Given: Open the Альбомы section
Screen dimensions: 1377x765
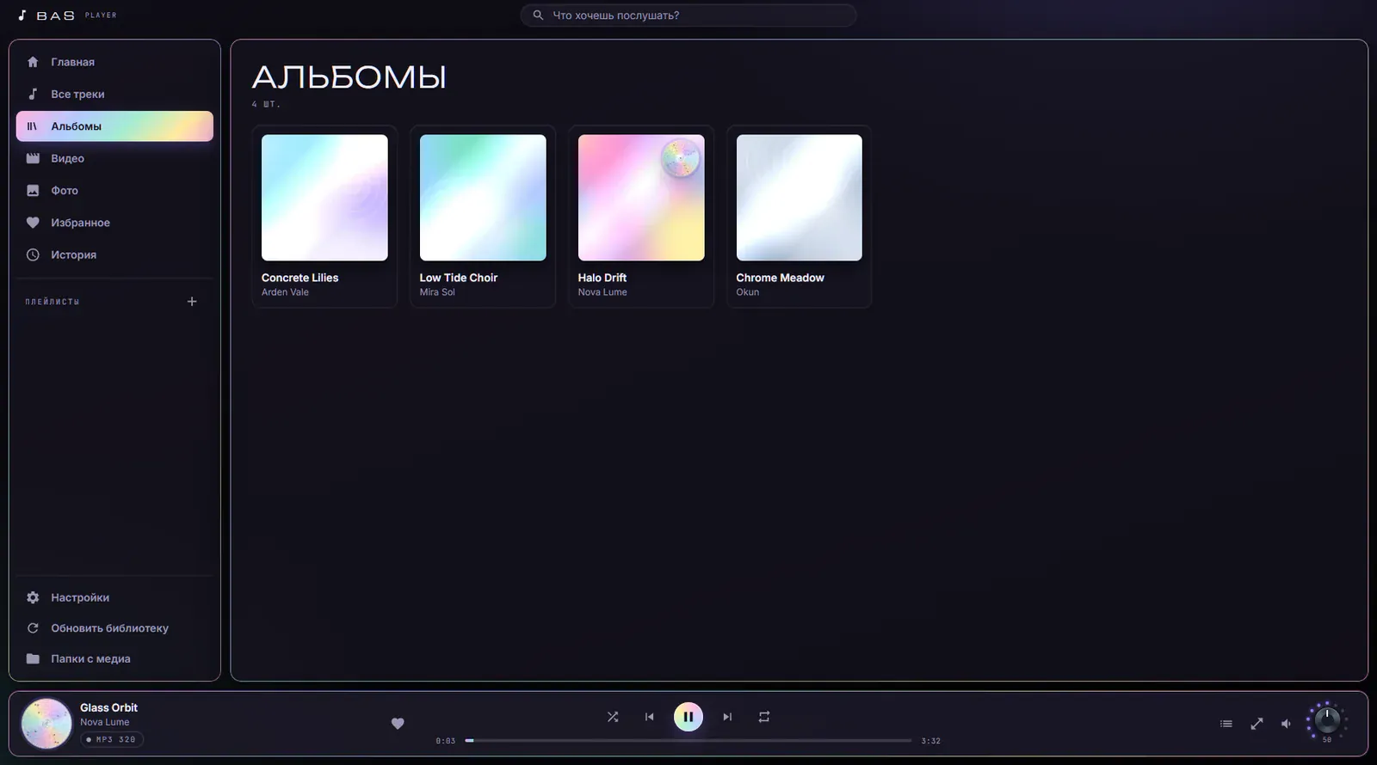Looking at the screenshot, I should pos(114,126).
